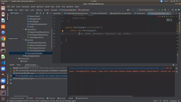
Task: Open Build panel settings gear
Action: click(173, 65)
